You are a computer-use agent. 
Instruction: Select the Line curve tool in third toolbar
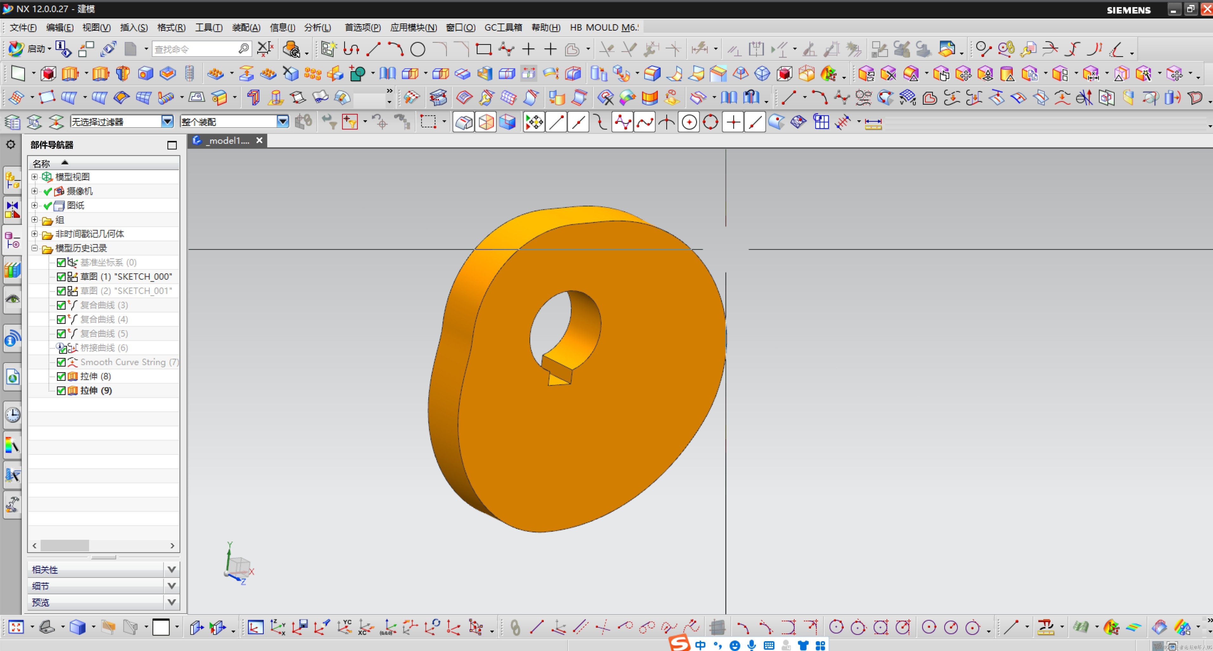click(x=788, y=98)
